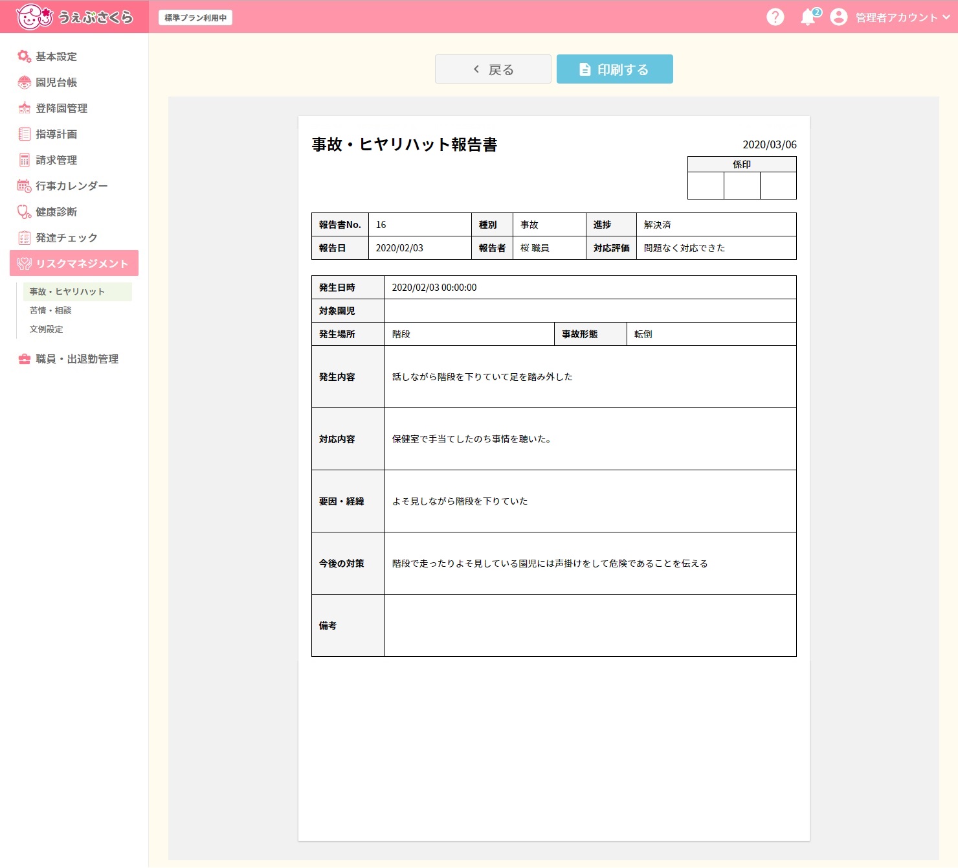
Task: Click 発生日時 value 2020/02/03 00:00:00
Action: pos(434,288)
